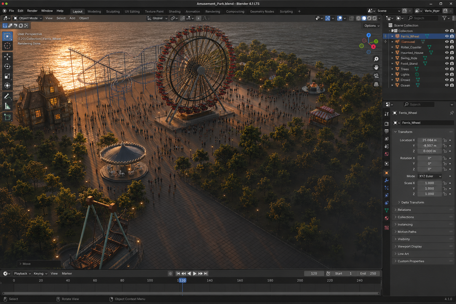Open the Marker menu in timeline
Screen dimensions: 456x304
(67, 273)
